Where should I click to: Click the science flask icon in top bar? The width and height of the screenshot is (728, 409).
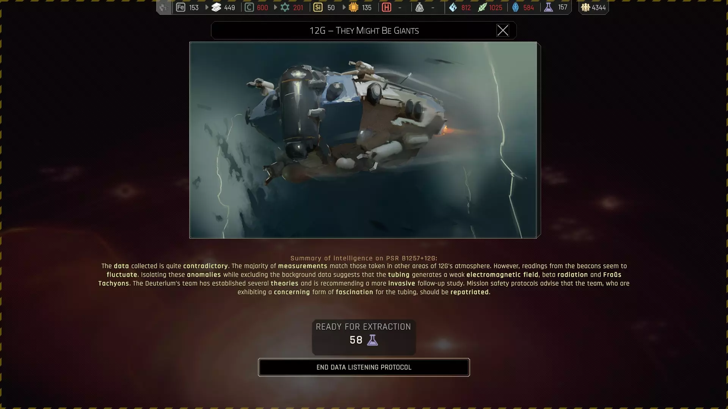548,7
